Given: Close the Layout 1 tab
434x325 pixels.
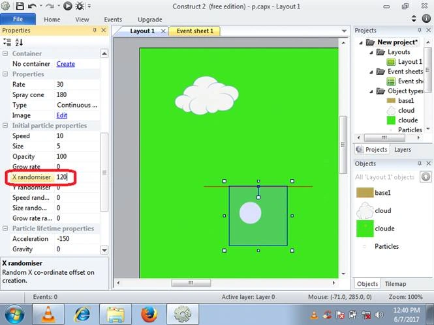Looking at the screenshot, I should [x=163, y=31].
